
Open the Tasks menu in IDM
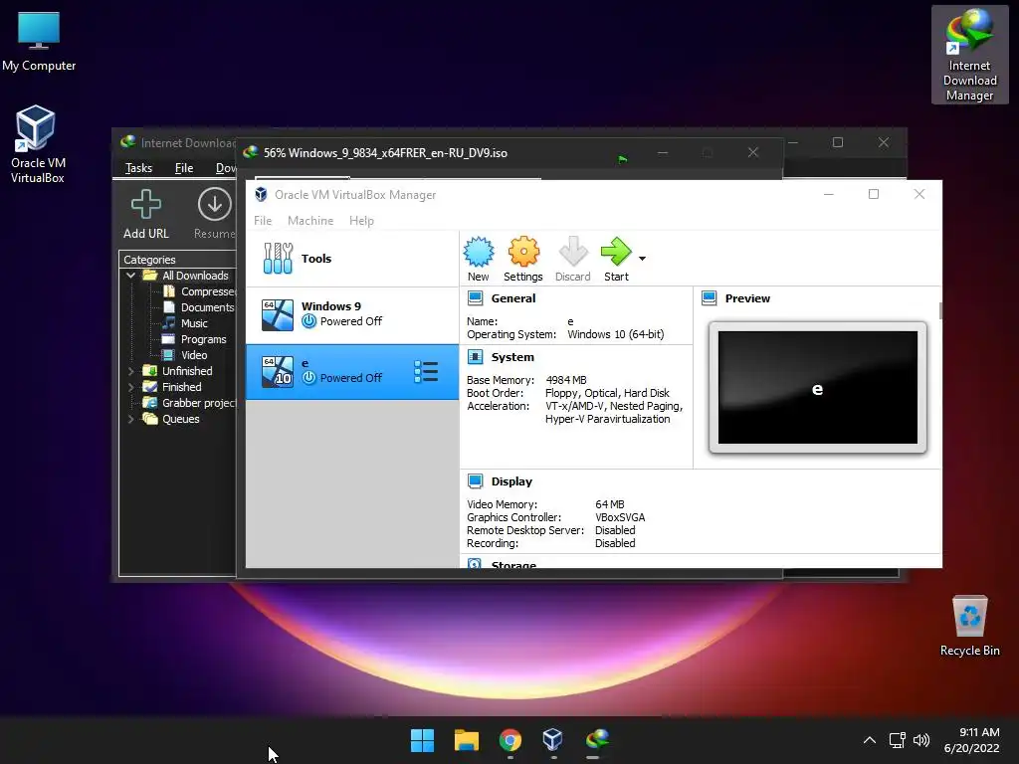coord(138,168)
